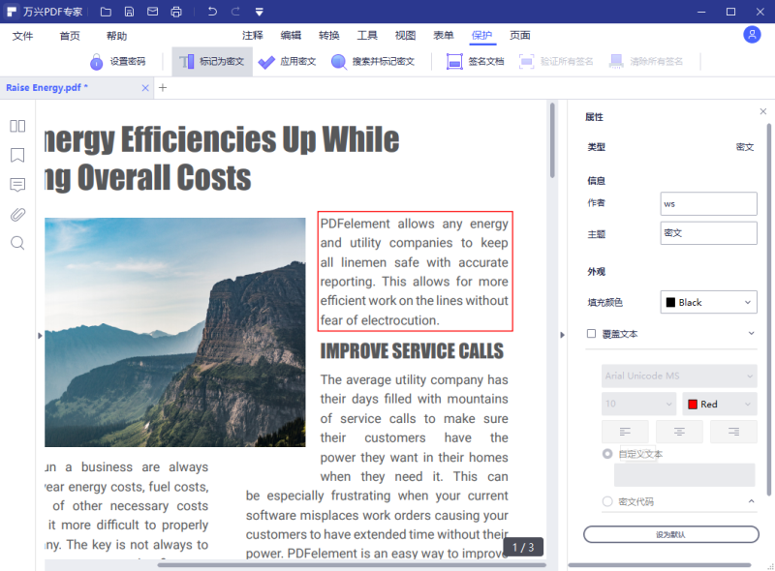The image size is (775, 571).
Task: Click properties panel vertical scrollbar
Action: (x=768, y=309)
